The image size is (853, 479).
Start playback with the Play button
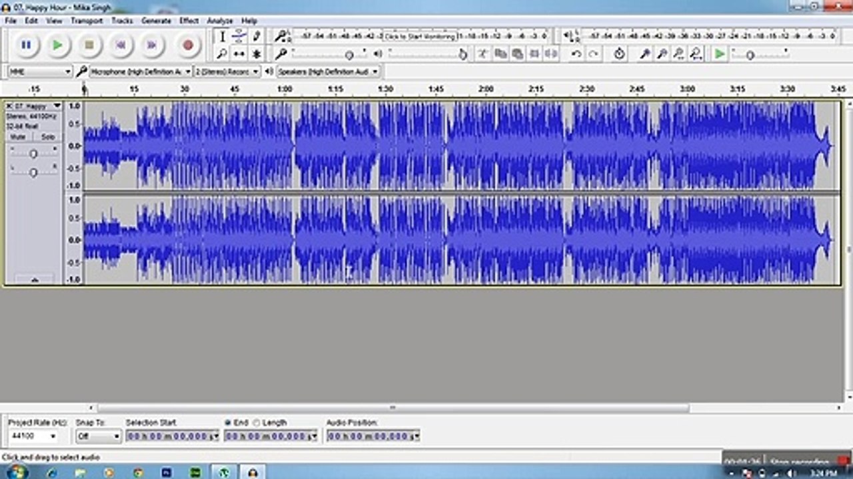58,45
